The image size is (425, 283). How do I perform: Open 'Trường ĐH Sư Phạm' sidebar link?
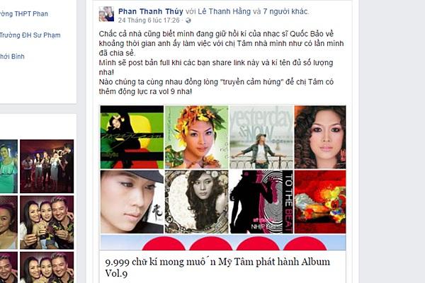[x=30, y=35]
